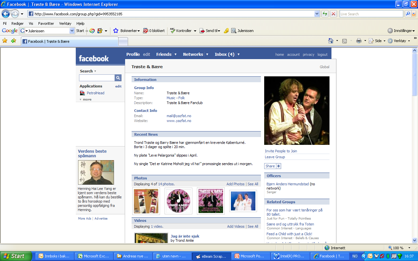This screenshot has height=261, width=418.
Task: Switch to Microsoft Excel taskbar item
Action: pos(94,256)
